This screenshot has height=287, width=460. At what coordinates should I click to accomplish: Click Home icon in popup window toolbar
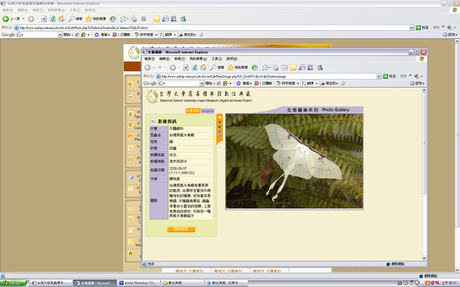coord(203,67)
